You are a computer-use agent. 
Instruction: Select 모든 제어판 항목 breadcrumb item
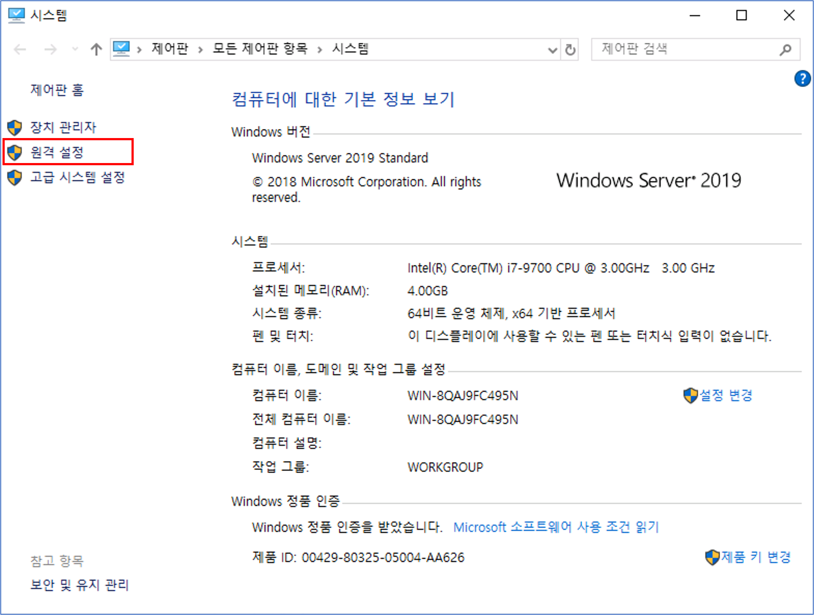click(x=260, y=49)
